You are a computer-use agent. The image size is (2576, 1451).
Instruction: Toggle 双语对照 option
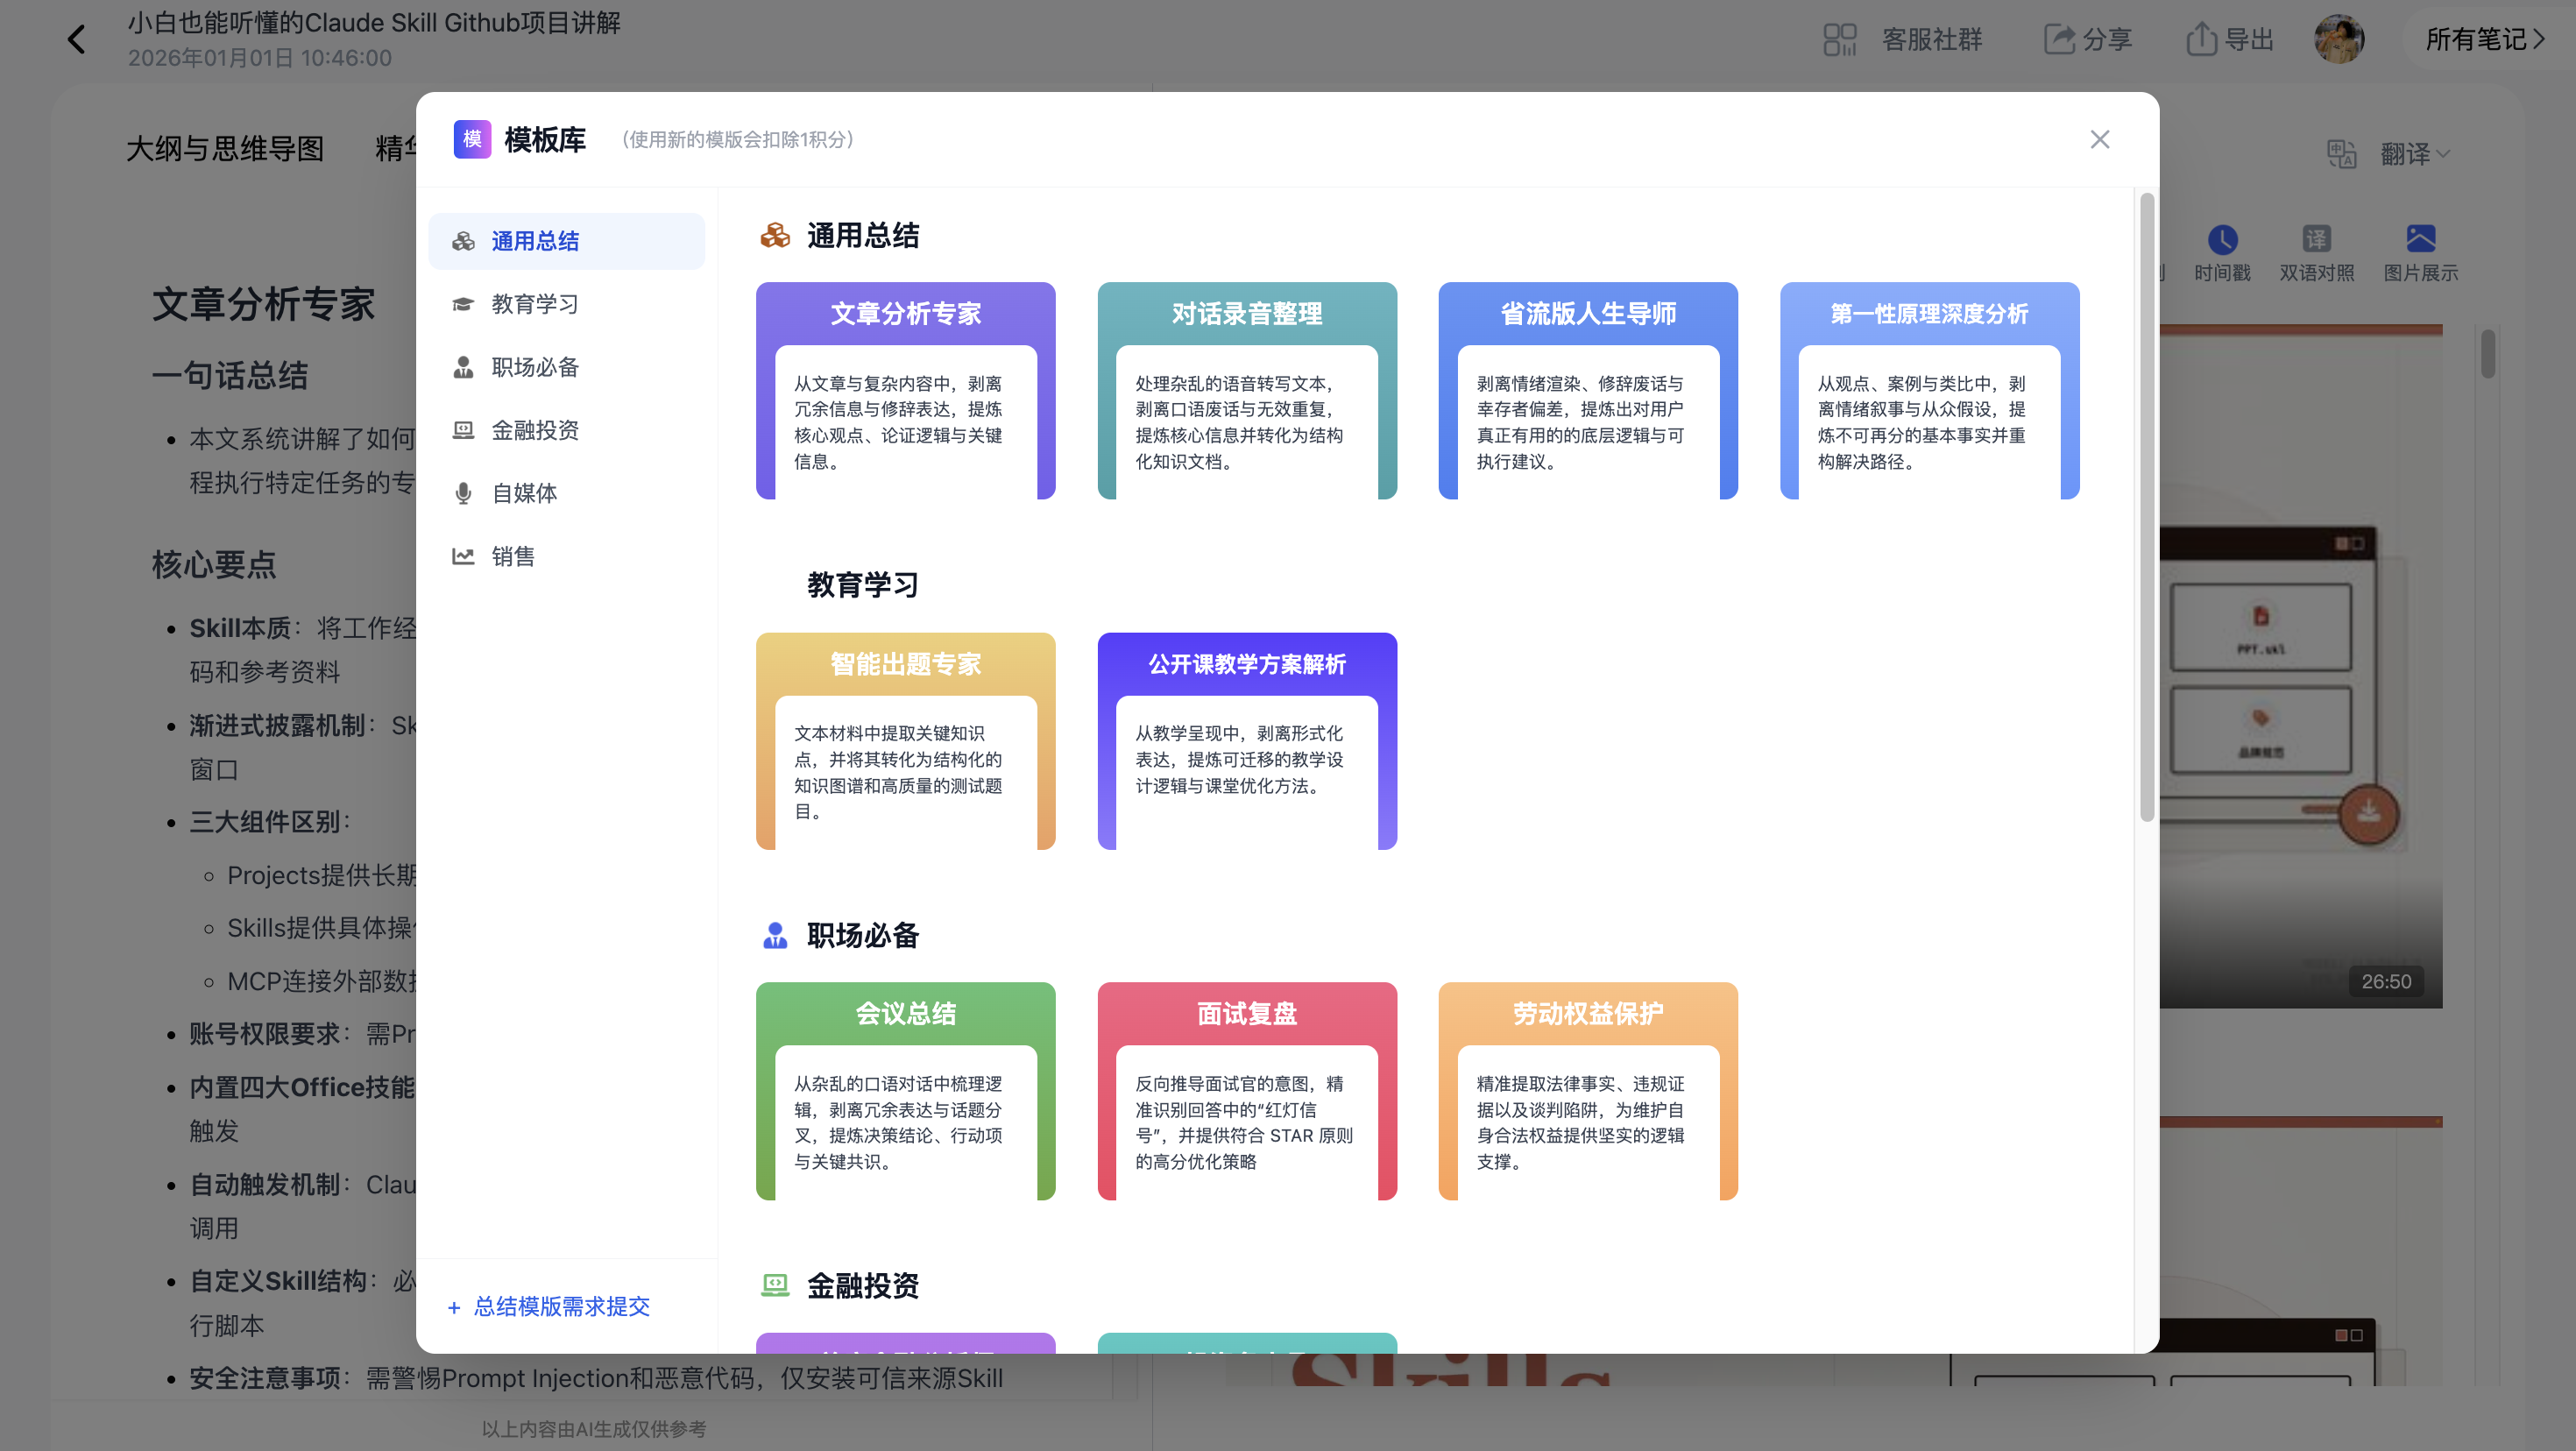[2316, 253]
